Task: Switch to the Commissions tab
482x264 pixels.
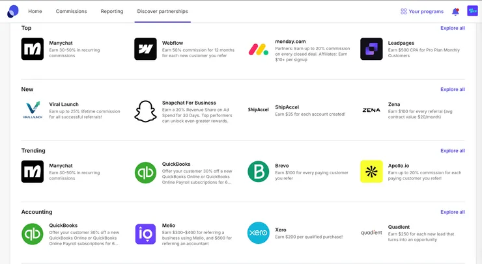Action: [x=71, y=12]
